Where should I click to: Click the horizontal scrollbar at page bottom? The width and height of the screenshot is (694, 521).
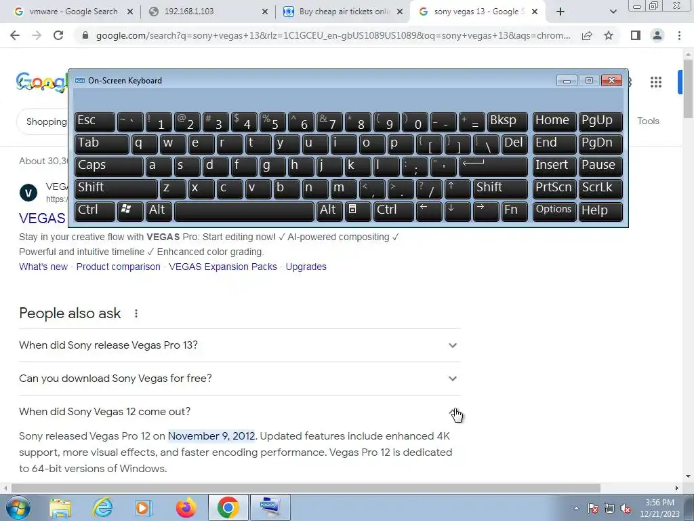pyautogui.click(x=306, y=488)
